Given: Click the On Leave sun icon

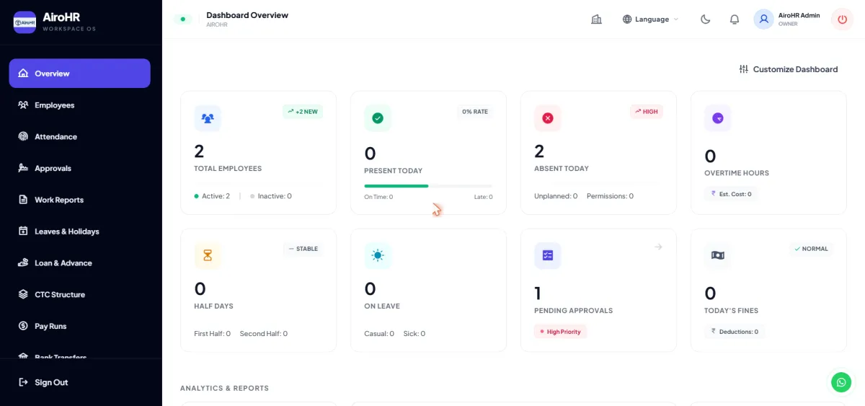Looking at the screenshot, I should (x=378, y=255).
